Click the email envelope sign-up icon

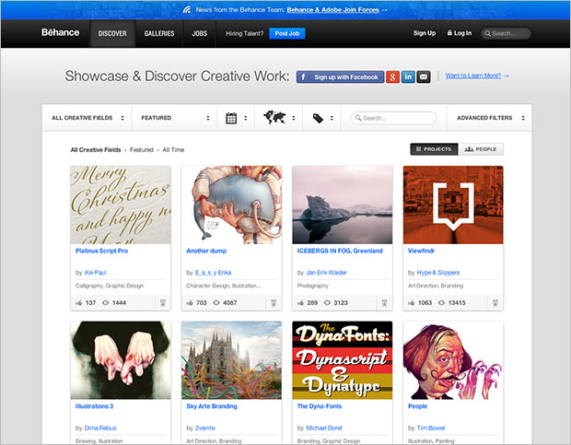pyautogui.click(x=424, y=76)
